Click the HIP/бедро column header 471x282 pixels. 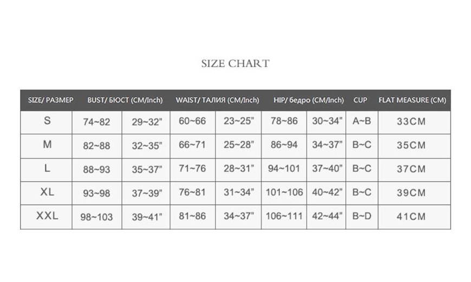[309, 100]
